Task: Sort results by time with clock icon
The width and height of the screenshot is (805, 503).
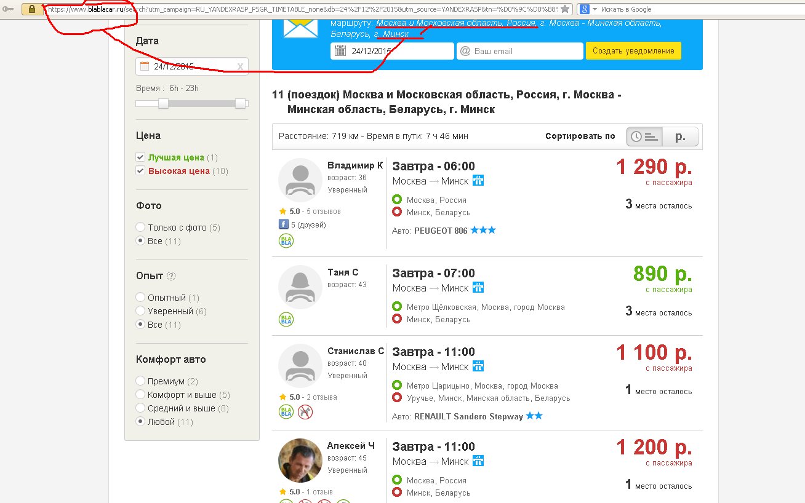Action: (x=644, y=137)
